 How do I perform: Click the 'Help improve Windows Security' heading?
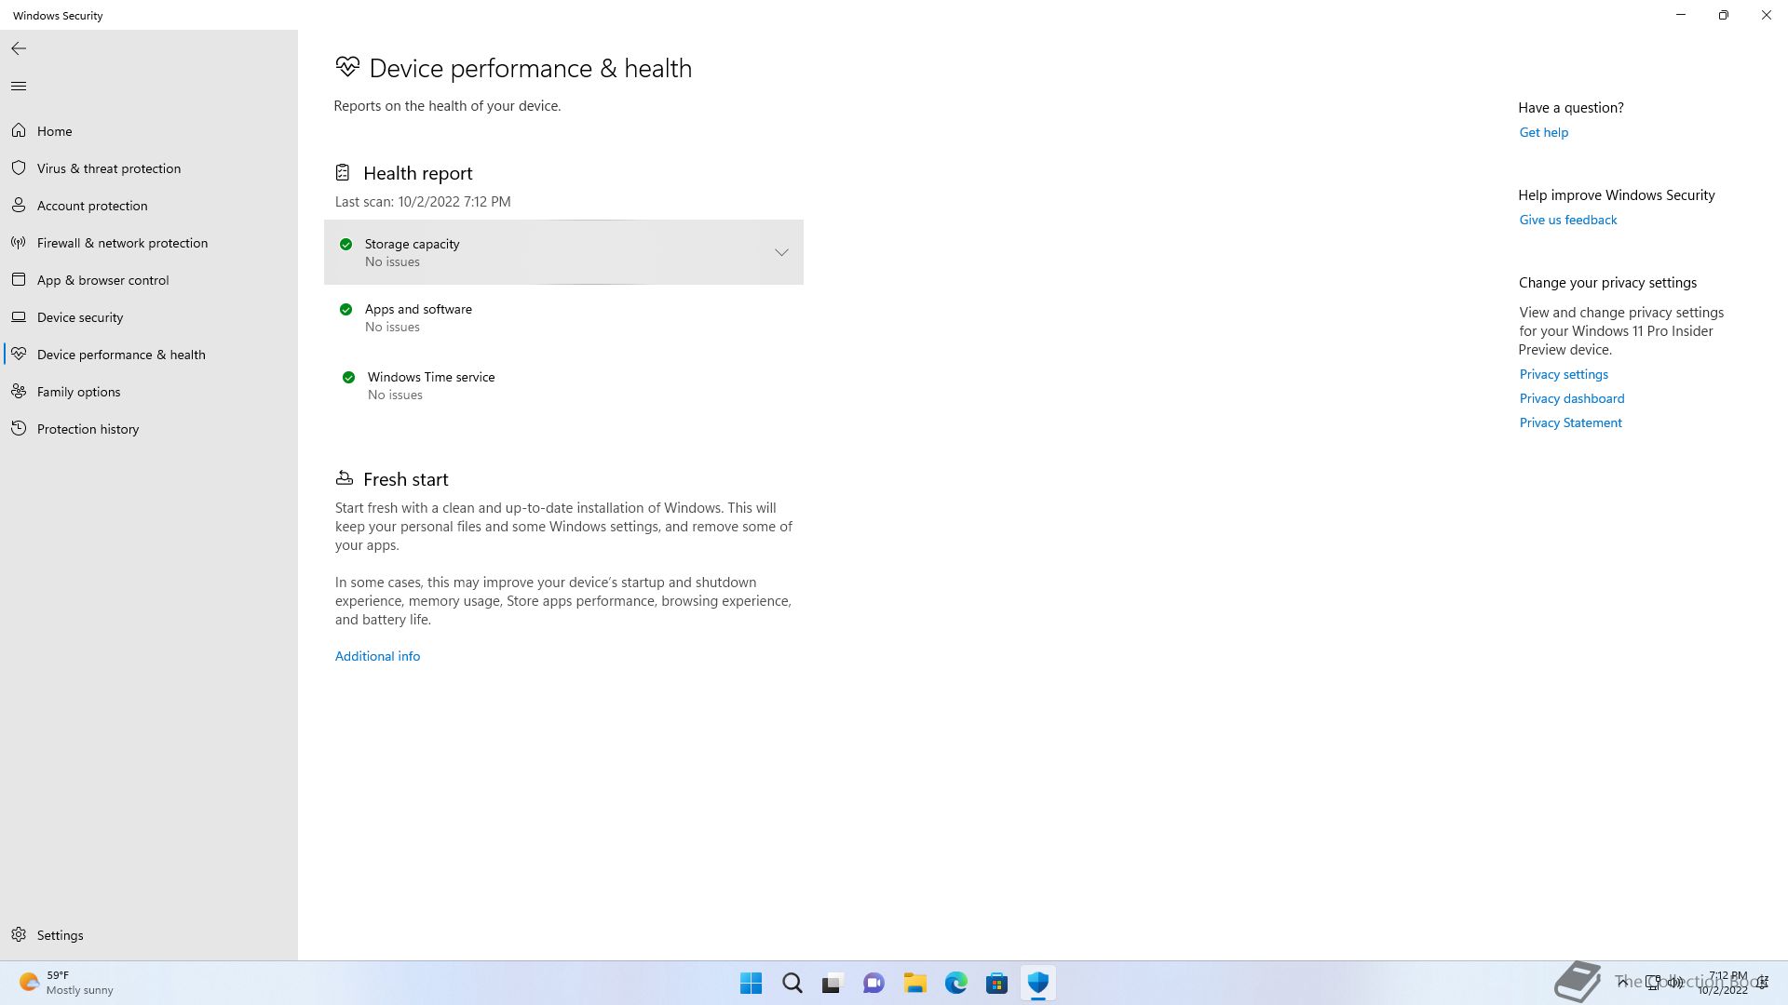(1616, 194)
